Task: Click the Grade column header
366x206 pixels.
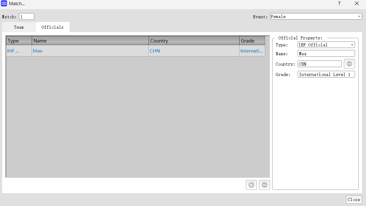Action: (x=252, y=41)
